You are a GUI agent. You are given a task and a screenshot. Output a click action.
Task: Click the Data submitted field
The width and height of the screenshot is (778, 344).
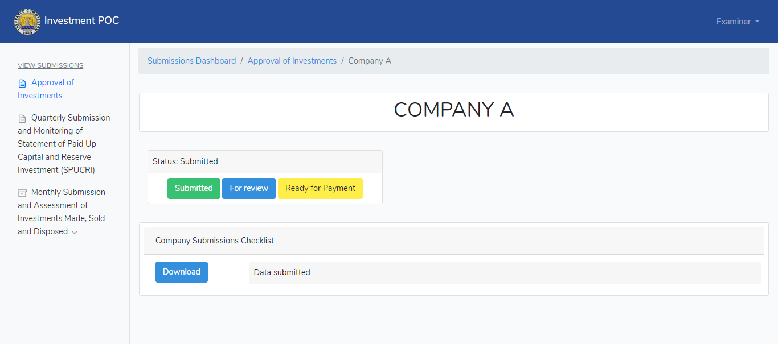pos(505,272)
